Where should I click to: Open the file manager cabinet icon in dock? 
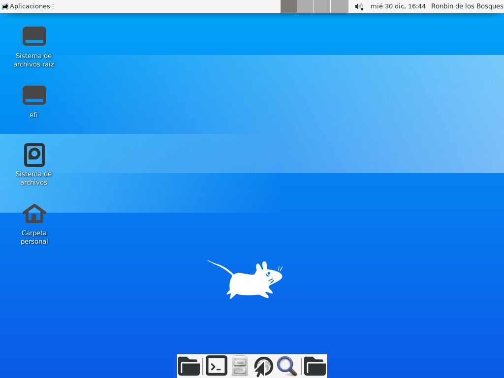tap(240, 366)
